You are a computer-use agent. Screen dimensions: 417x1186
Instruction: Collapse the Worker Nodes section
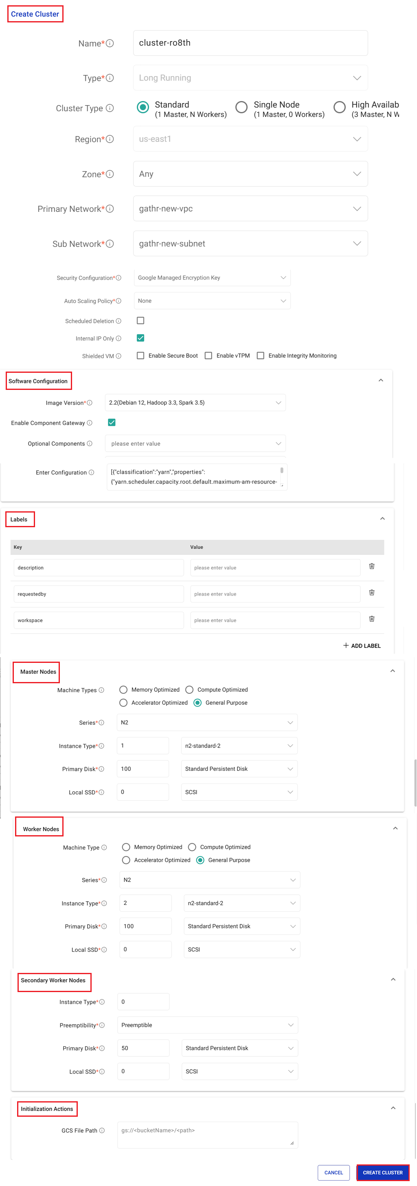coord(395,828)
